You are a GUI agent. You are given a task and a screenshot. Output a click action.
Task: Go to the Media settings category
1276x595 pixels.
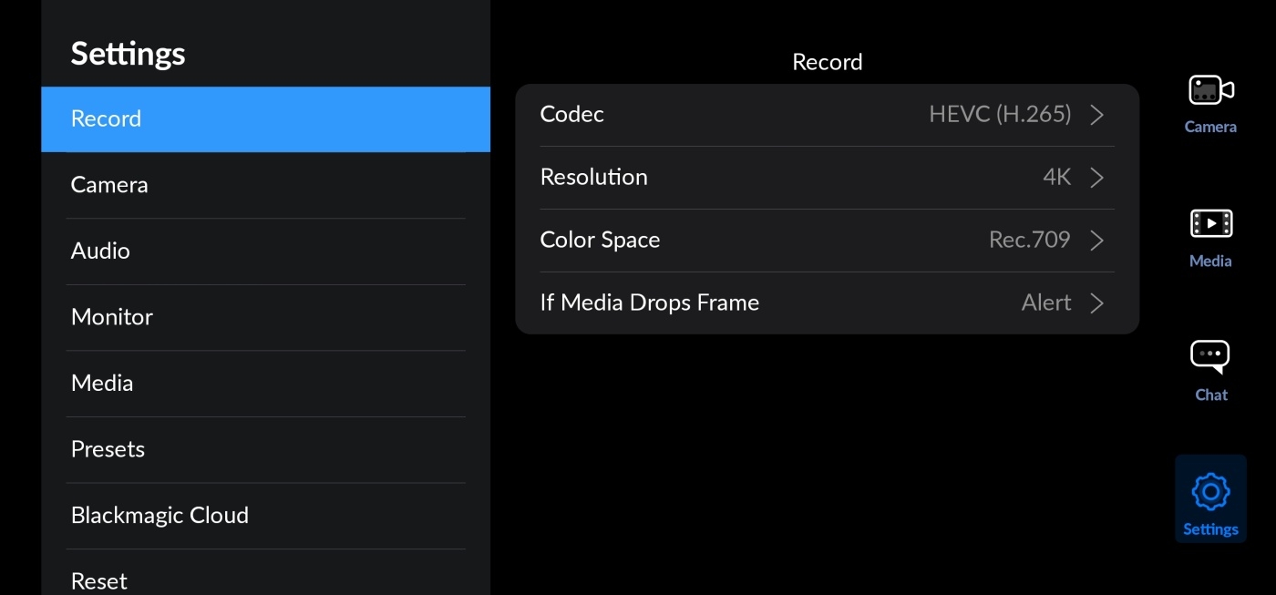[265, 384]
